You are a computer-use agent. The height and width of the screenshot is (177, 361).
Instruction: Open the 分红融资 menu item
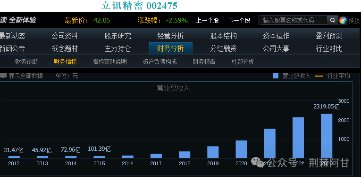coord(223,48)
